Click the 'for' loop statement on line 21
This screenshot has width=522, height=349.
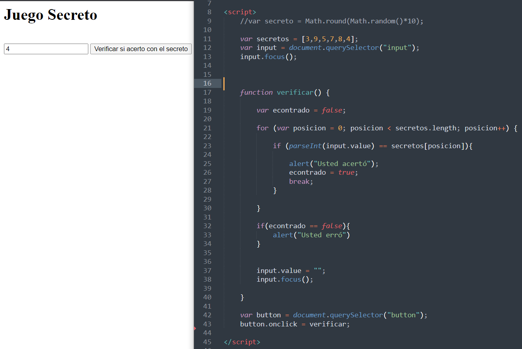tap(387, 128)
